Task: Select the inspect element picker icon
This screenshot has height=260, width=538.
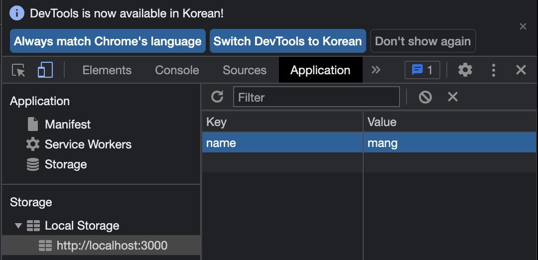Action: point(18,70)
